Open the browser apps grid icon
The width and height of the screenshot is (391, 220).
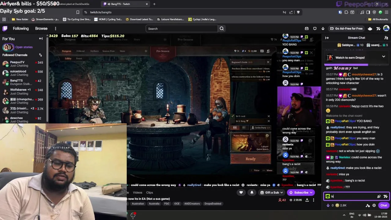[x=4, y=19]
